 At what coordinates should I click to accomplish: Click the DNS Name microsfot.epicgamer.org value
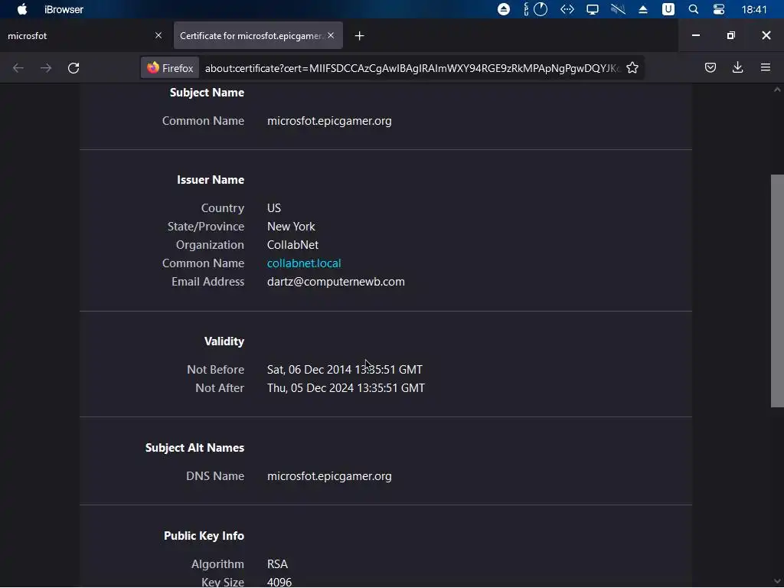click(329, 476)
